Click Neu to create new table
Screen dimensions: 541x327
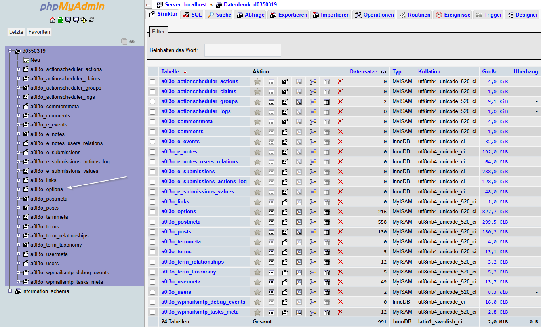35,60
